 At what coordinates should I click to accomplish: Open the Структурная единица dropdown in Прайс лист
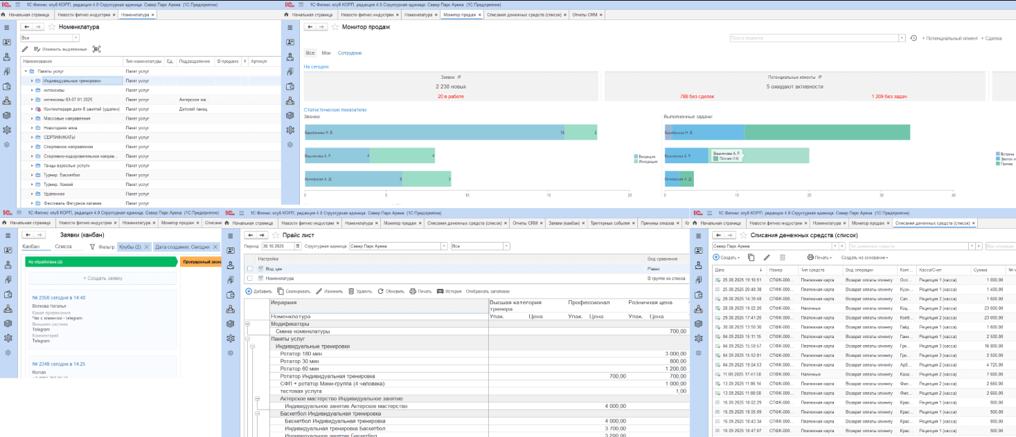pyautogui.click(x=444, y=246)
